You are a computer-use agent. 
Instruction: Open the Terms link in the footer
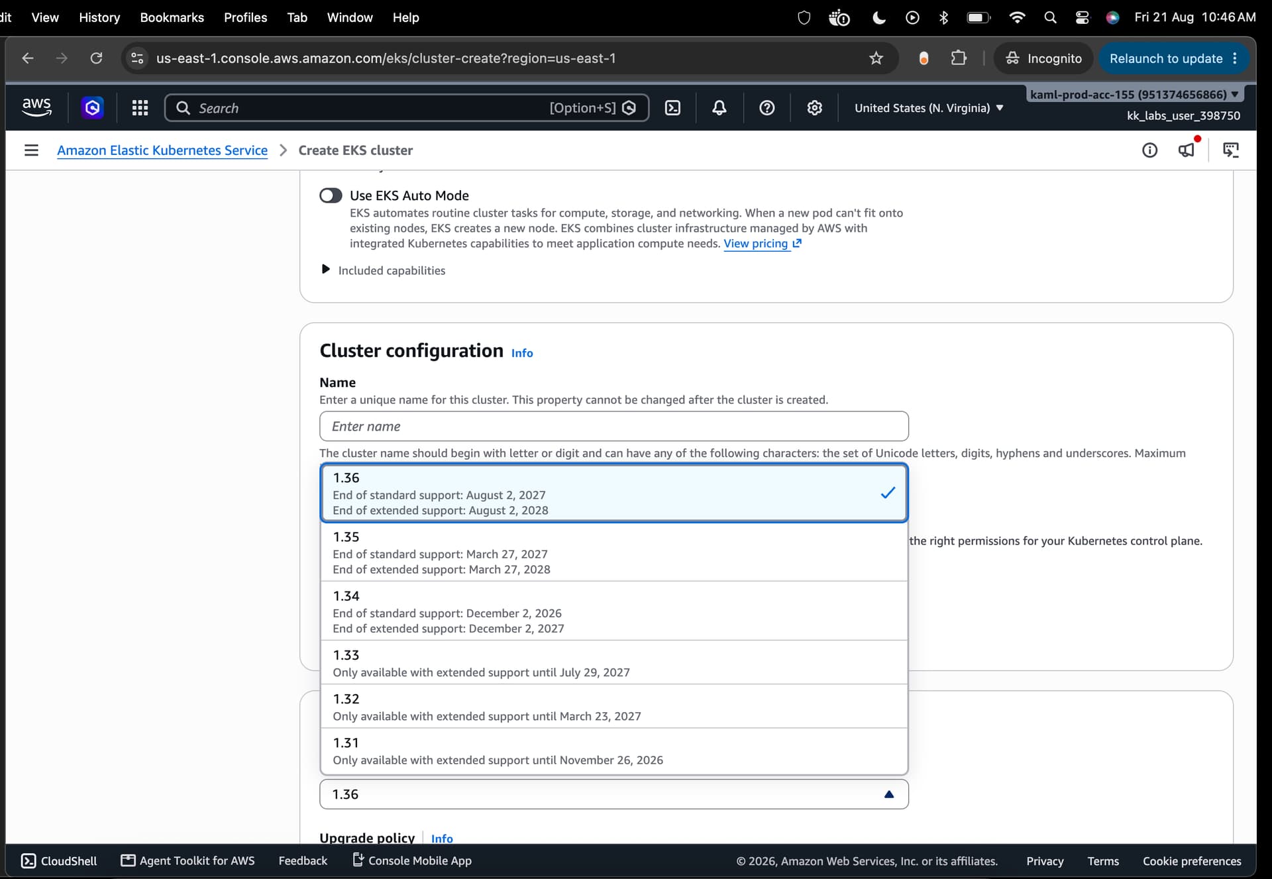(x=1103, y=861)
